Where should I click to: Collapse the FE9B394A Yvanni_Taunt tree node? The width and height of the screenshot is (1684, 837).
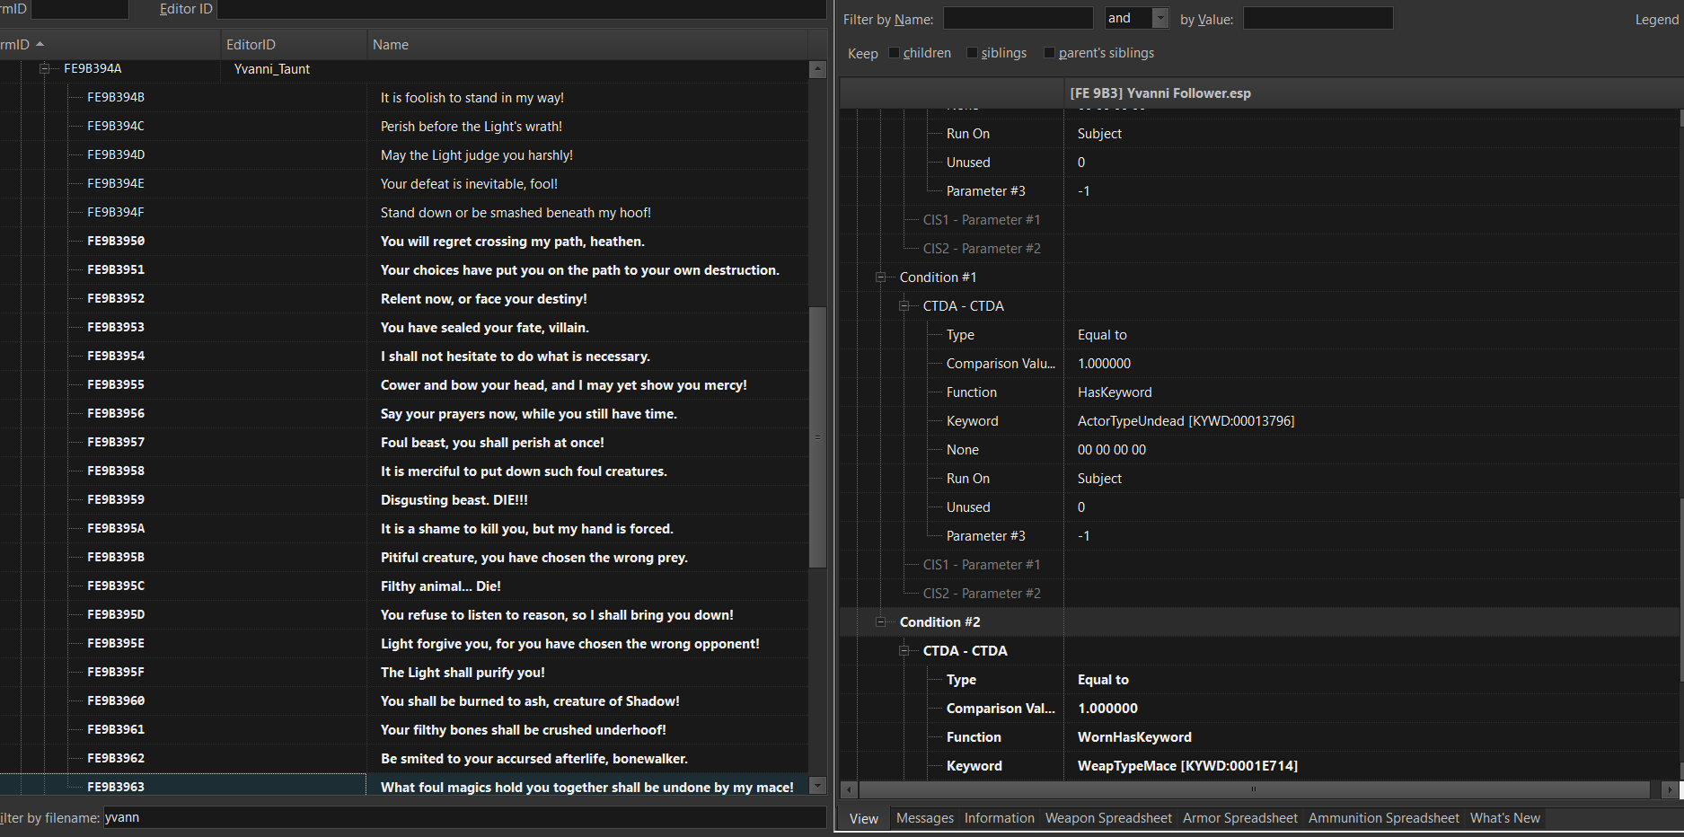43,68
